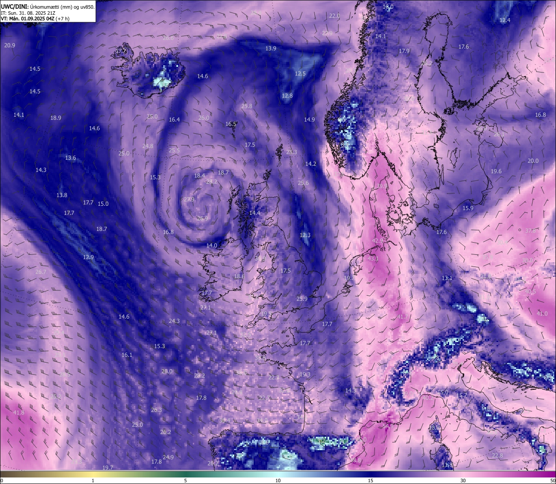
Task: Click the 18.6 value over Ireland
Action: [239, 276]
